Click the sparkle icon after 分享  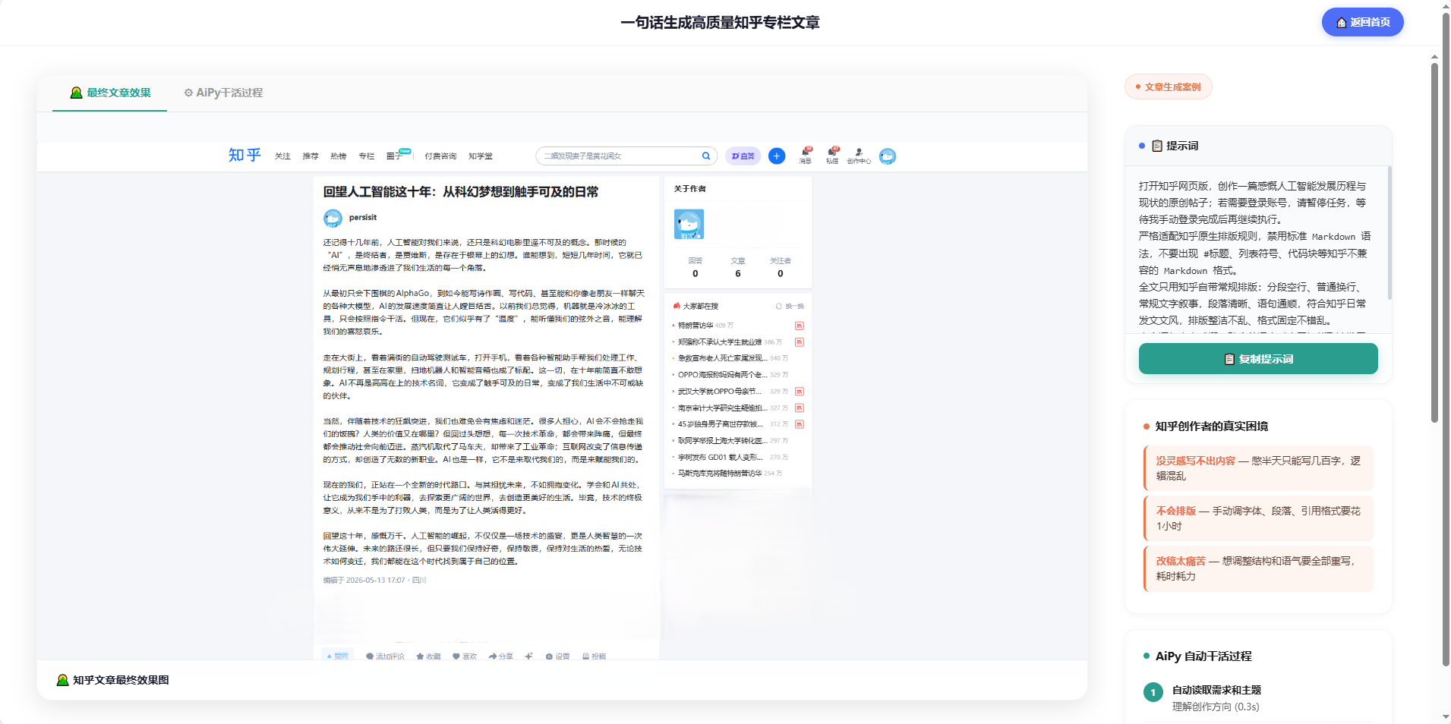click(x=528, y=656)
